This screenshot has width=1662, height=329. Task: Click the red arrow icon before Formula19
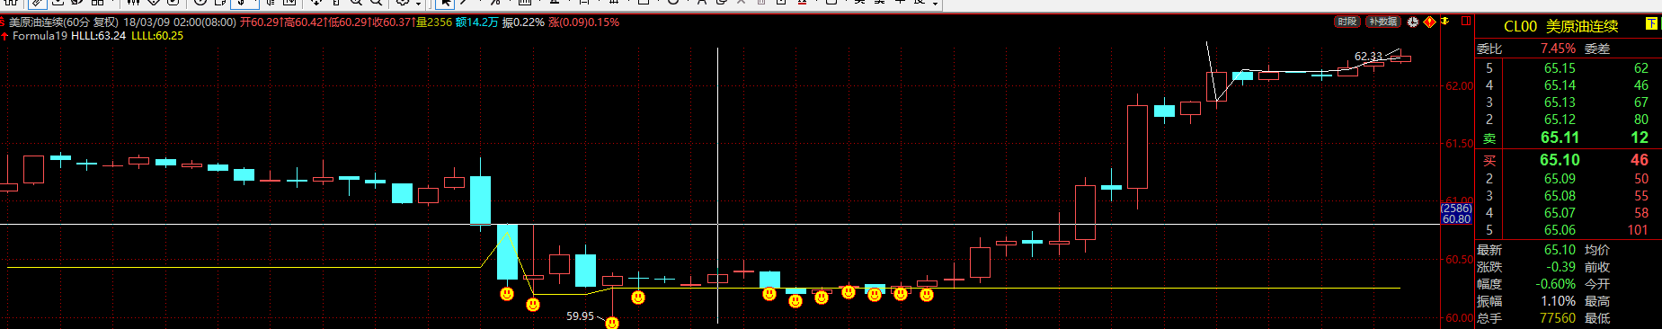4,36
